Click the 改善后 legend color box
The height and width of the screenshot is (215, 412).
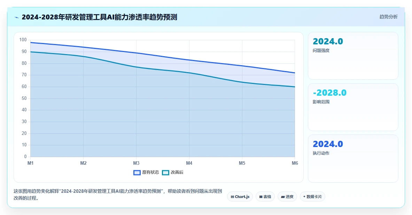(x=165, y=173)
